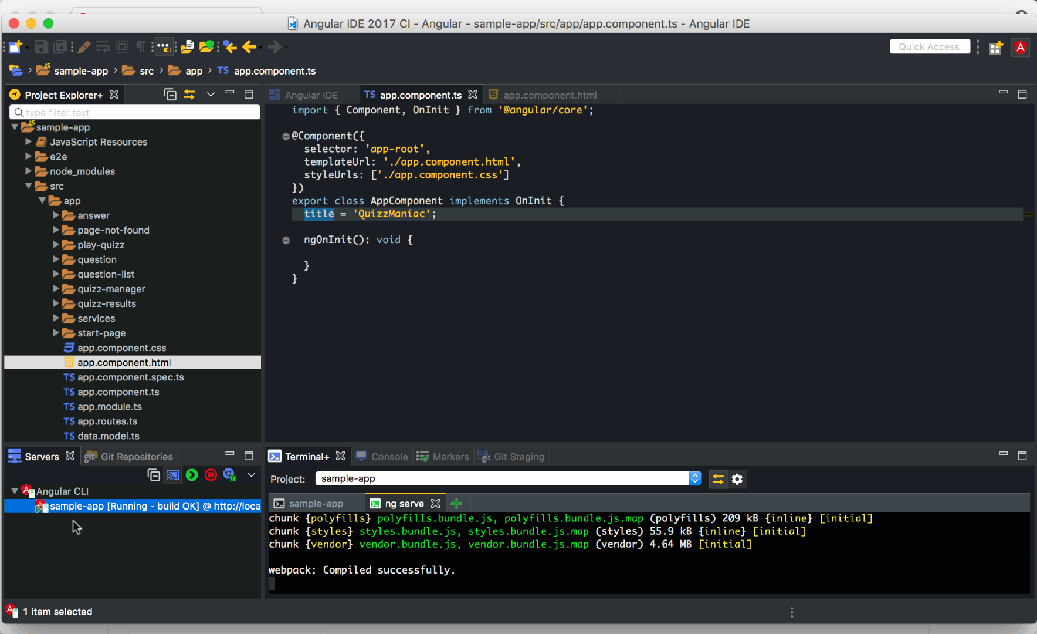This screenshot has height=634, width=1037.
Task: Open Servers view menu chevron
Action: (252, 475)
